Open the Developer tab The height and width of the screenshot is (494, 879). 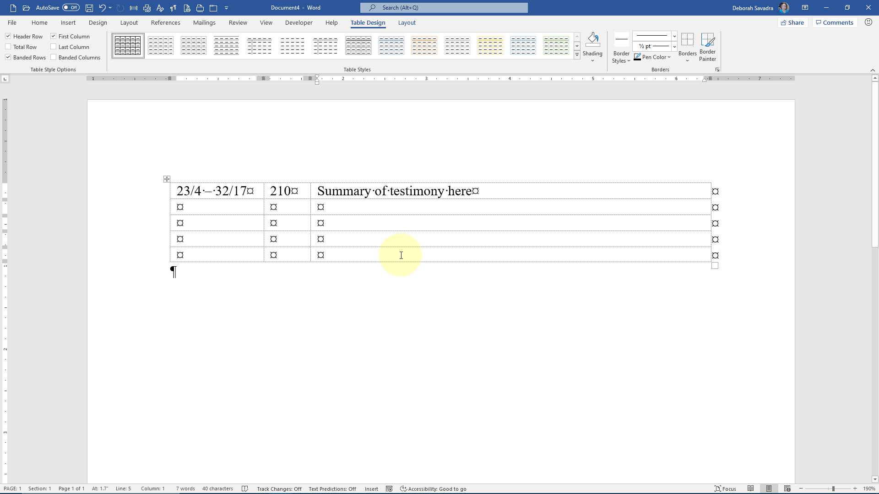(298, 22)
